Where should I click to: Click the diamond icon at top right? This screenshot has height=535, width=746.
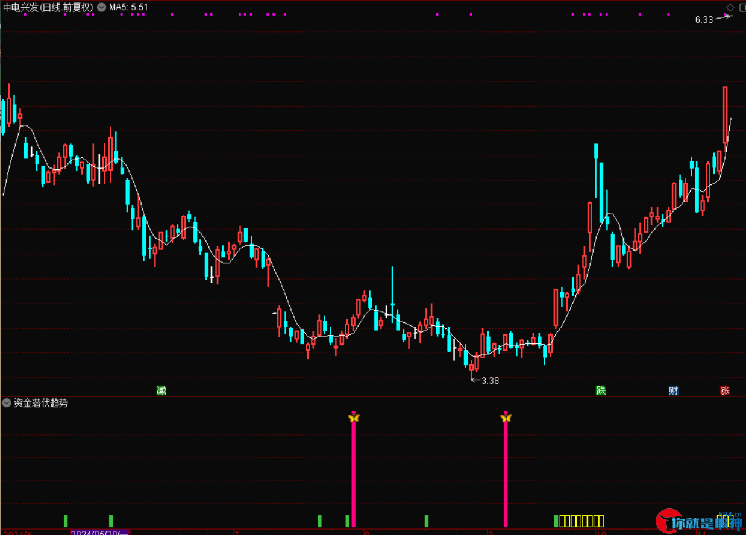point(730,7)
